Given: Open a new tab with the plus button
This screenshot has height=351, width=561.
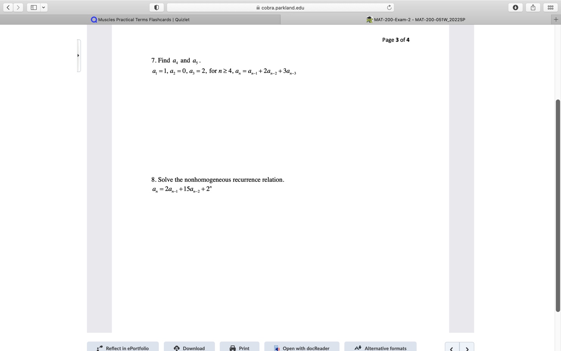Looking at the screenshot, I should [x=556, y=19].
